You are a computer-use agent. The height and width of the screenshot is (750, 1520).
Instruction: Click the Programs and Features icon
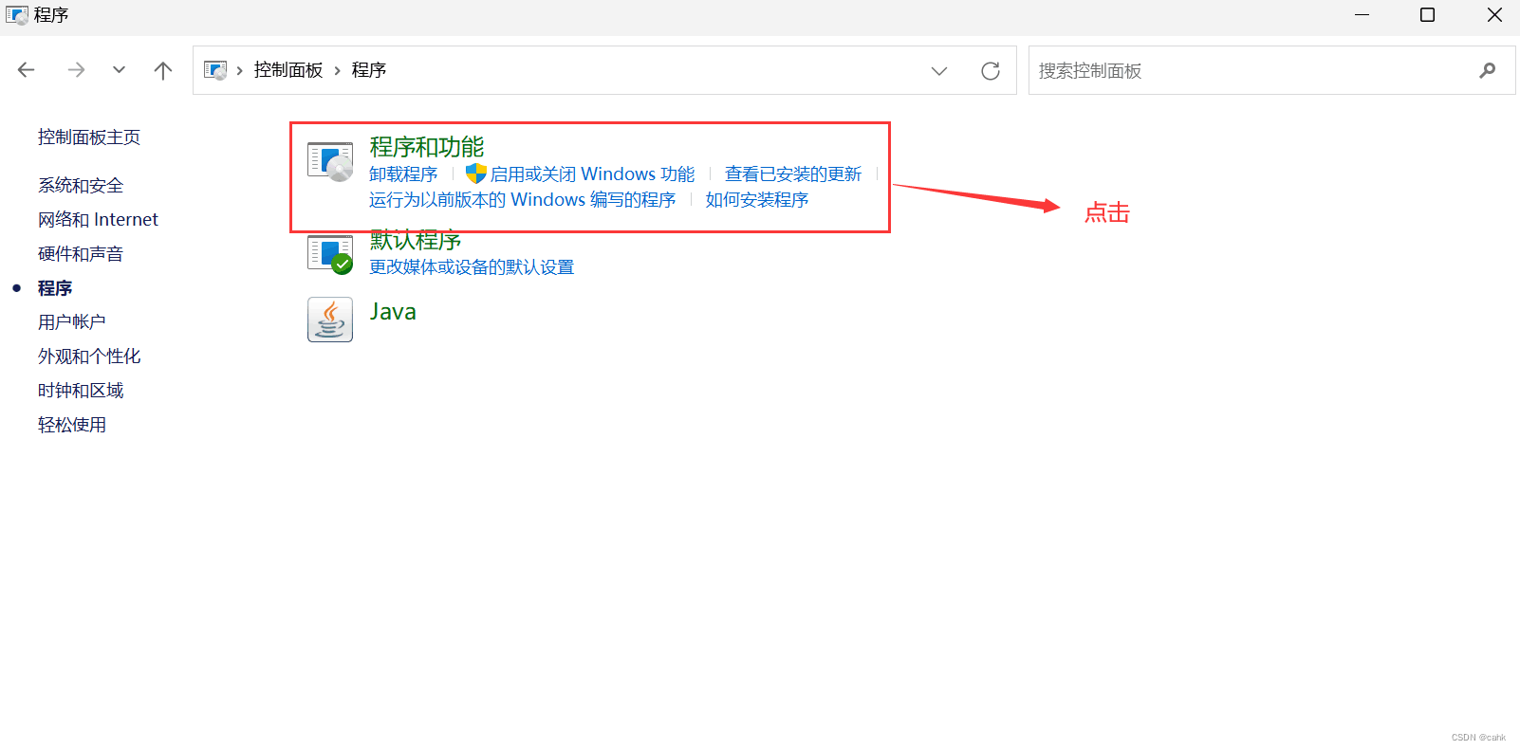[x=330, y=160]
